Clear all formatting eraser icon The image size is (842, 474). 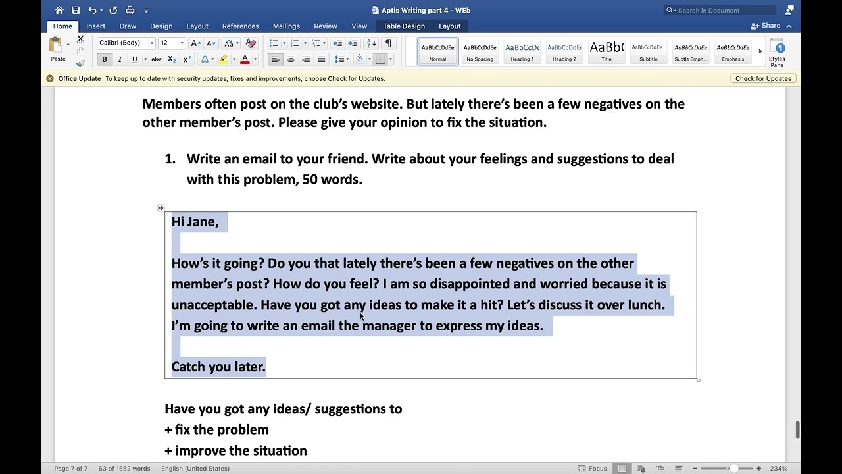pyautogui.click(x=250, y=43)
